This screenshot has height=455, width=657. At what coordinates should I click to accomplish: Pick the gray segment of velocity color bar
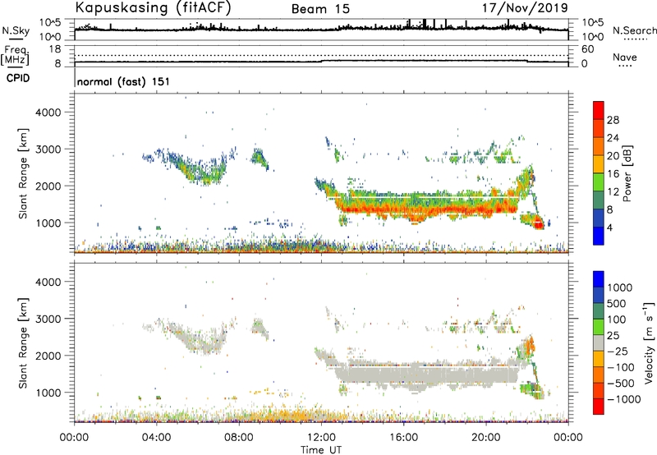pyautogui.click(x=599, y=342)
